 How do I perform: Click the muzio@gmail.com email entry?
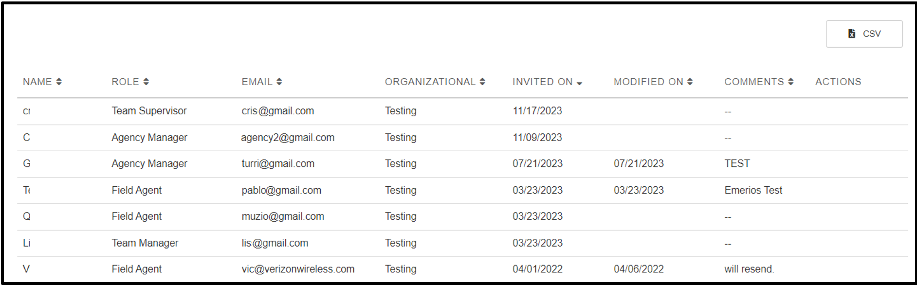[x=283, y=216]
